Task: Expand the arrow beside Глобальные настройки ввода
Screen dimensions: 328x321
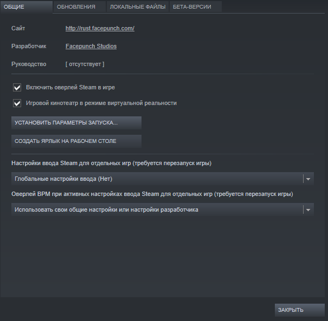Action: [308, 179]
